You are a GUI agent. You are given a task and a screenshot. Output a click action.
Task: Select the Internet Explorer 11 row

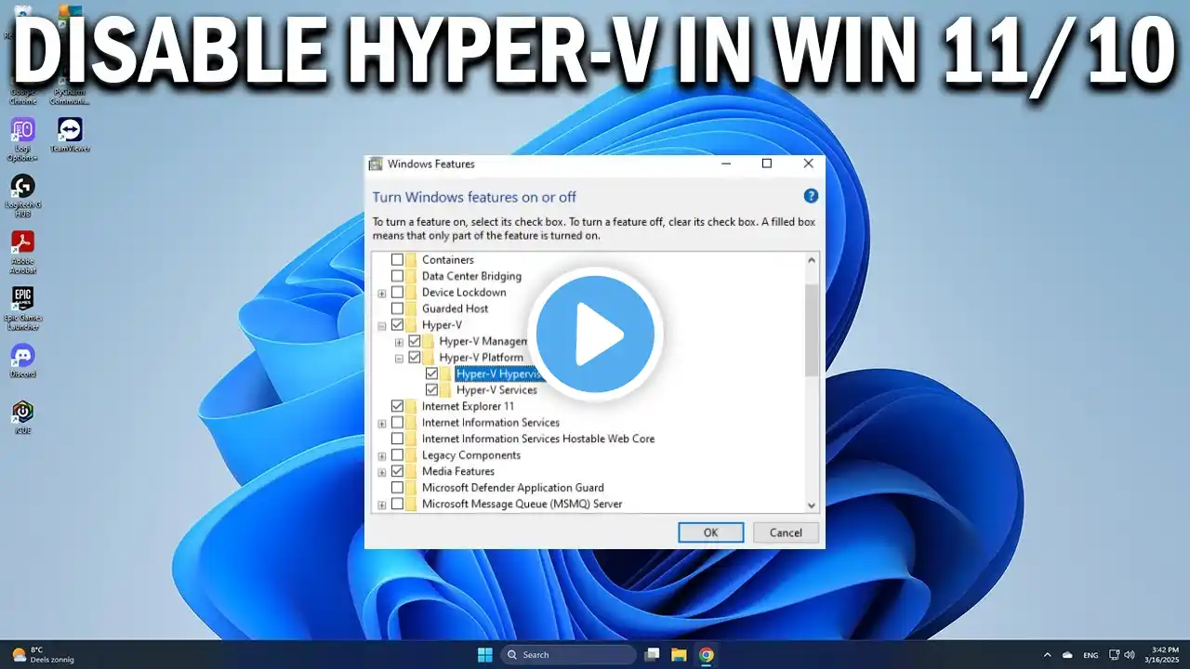click(x=468, y=406)
